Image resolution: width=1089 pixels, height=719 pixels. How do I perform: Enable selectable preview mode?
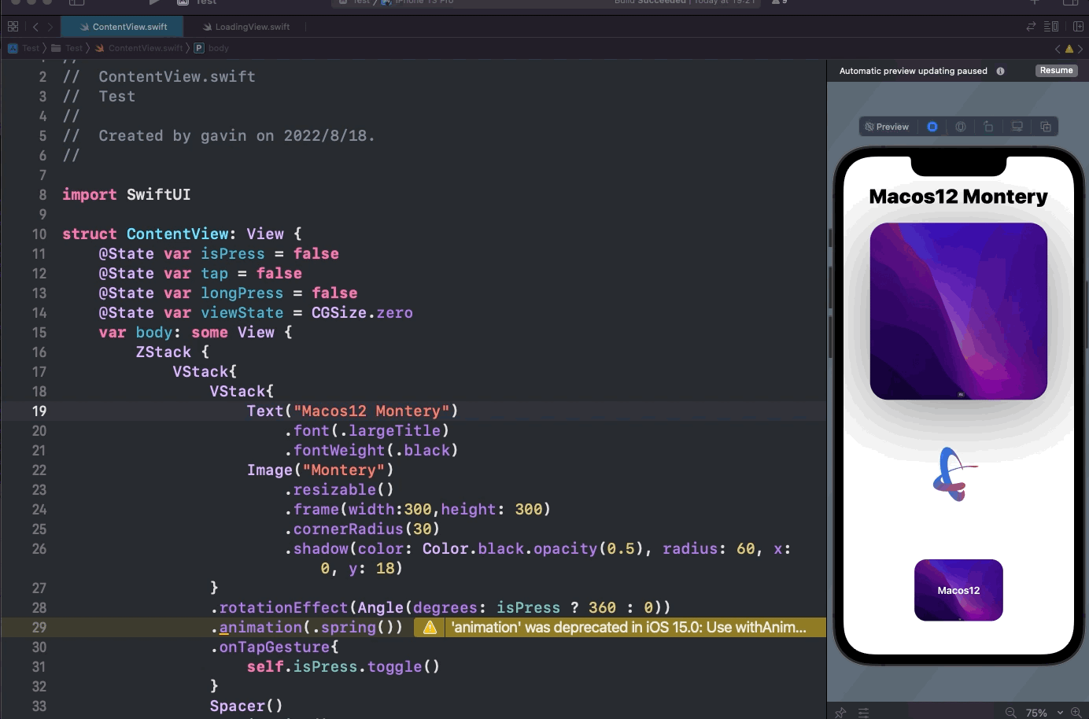click(932, 127)
